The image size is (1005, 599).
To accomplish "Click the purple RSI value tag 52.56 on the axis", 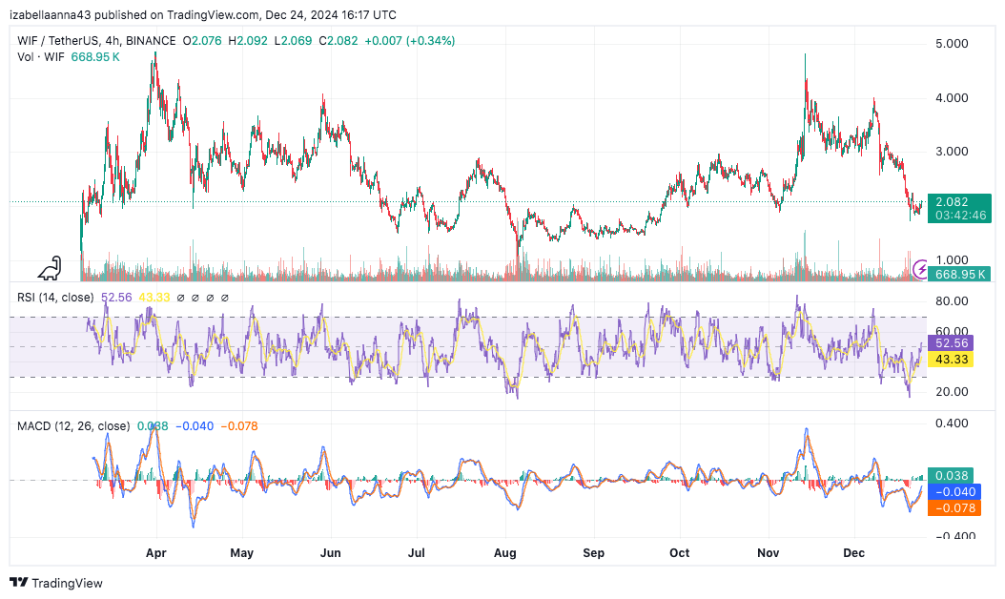I will (952, 343).
